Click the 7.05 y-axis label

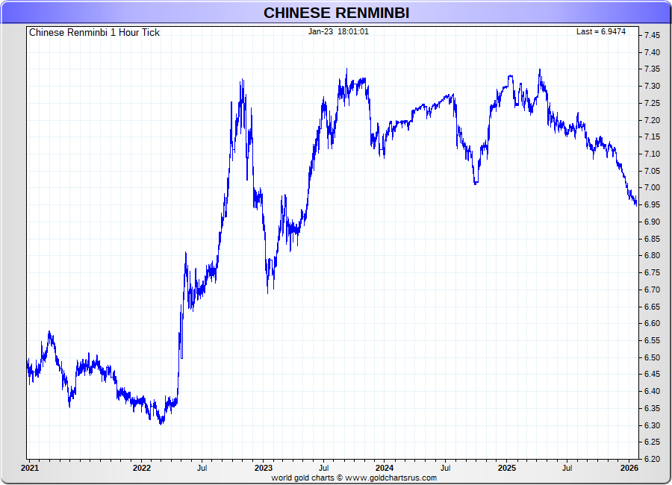652,171
